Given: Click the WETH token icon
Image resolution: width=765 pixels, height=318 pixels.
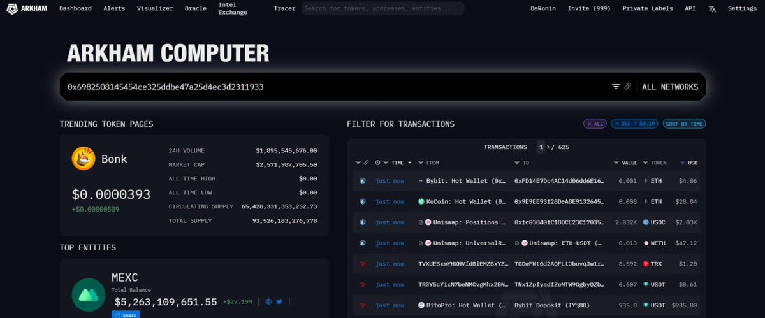Looking at the screenshot, I should pyautogui.click(x=646, y=243).
